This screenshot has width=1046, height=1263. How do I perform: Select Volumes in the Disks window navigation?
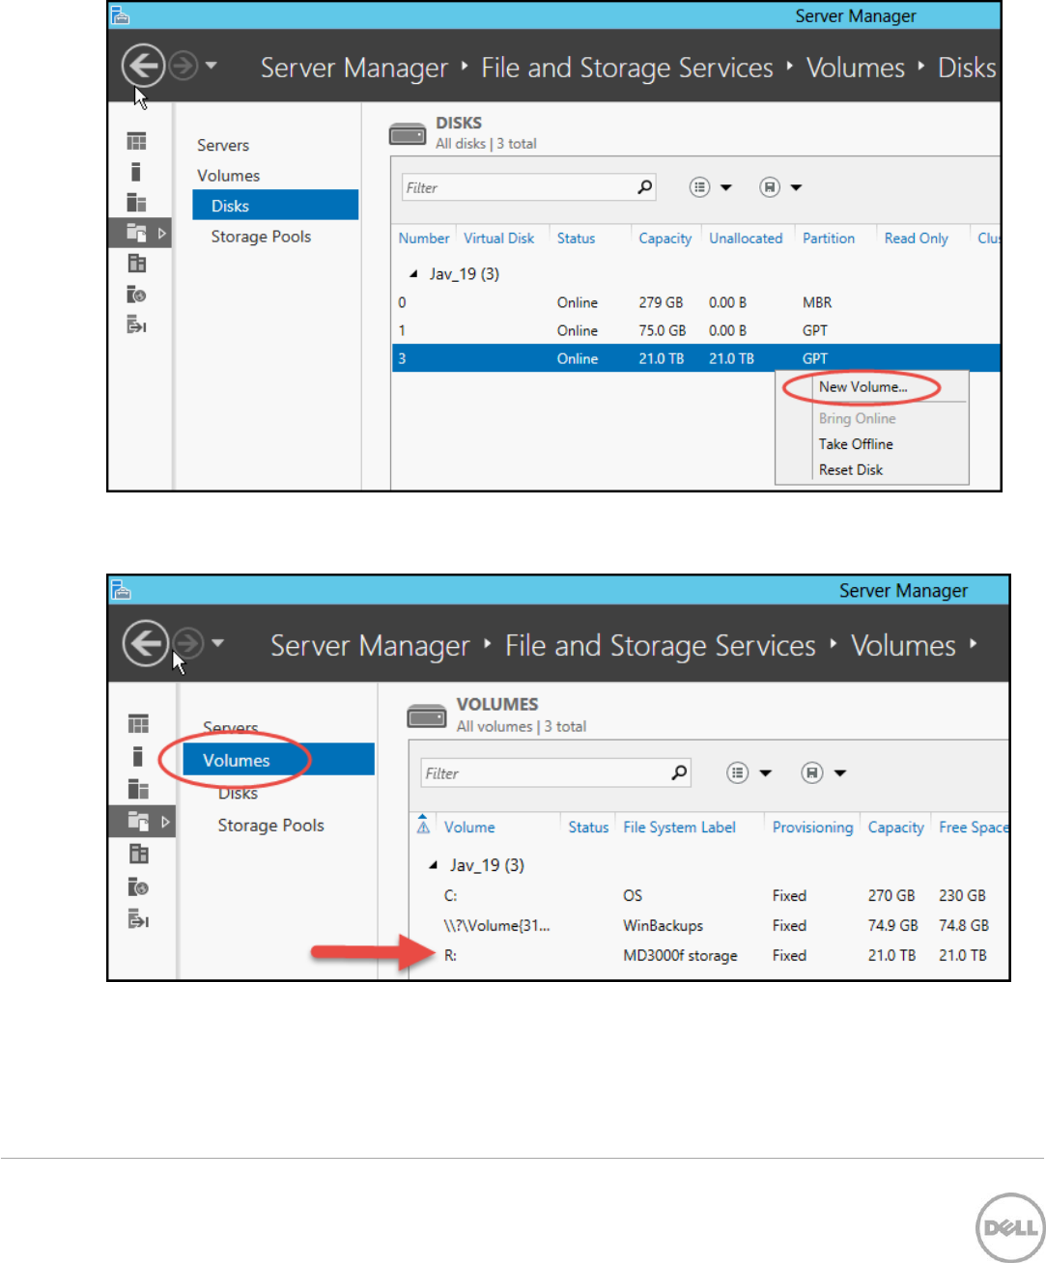click(229, 176)
